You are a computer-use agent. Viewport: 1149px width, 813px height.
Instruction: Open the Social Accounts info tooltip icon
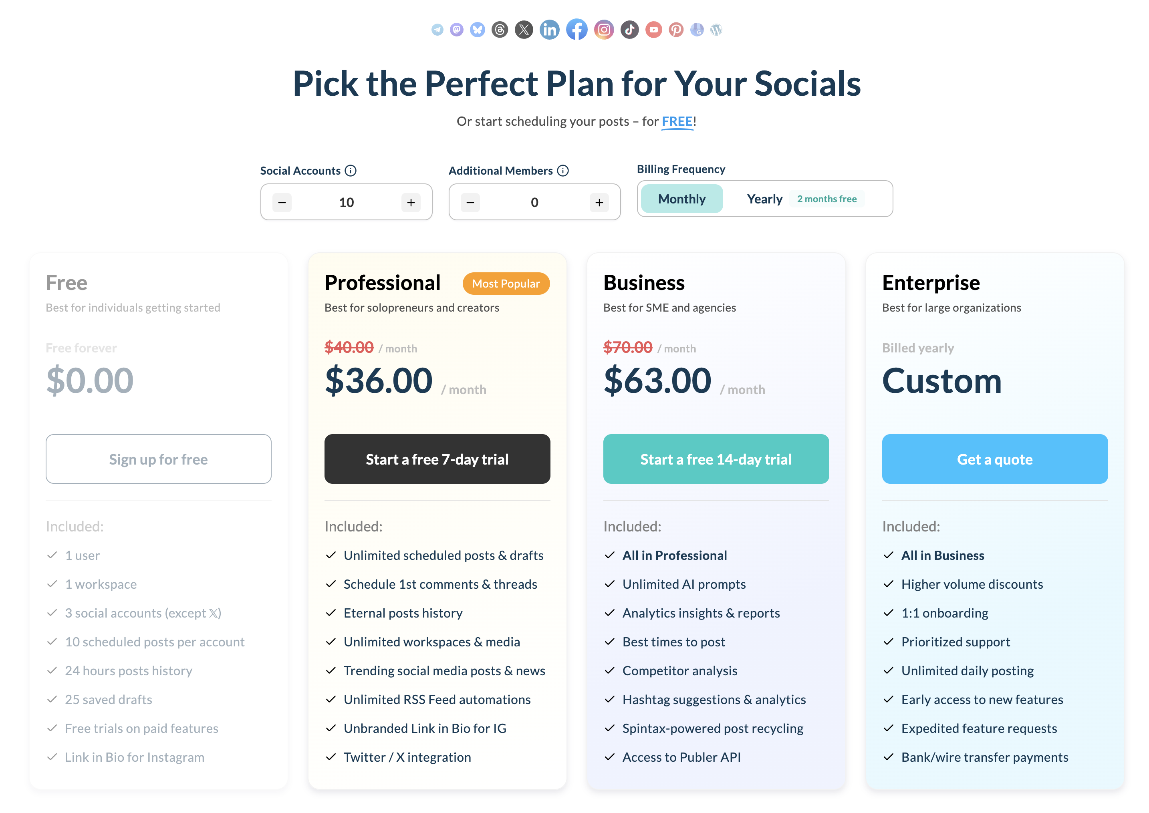(351, 170)
